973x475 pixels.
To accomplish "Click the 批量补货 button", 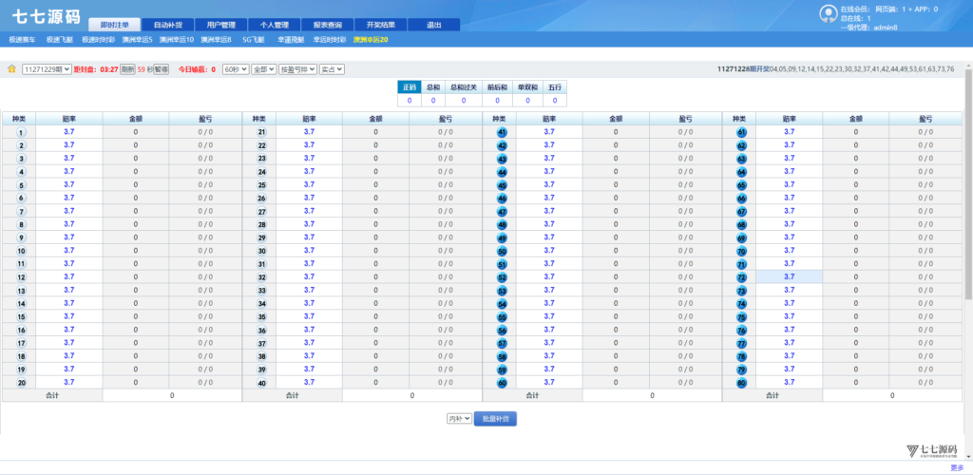I will [x=495, y=419].
